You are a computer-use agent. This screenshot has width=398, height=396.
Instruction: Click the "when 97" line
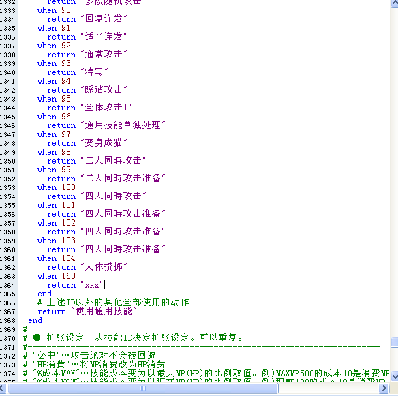pyautogui.click(x=54, y=134)
